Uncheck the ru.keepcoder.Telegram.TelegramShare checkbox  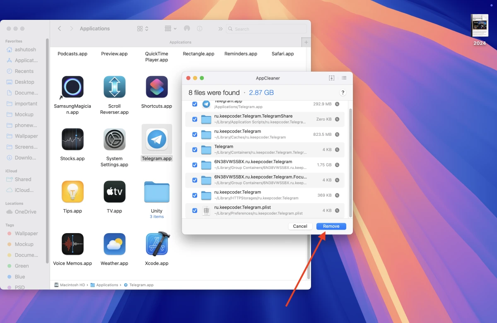click(x=195, y=119)
